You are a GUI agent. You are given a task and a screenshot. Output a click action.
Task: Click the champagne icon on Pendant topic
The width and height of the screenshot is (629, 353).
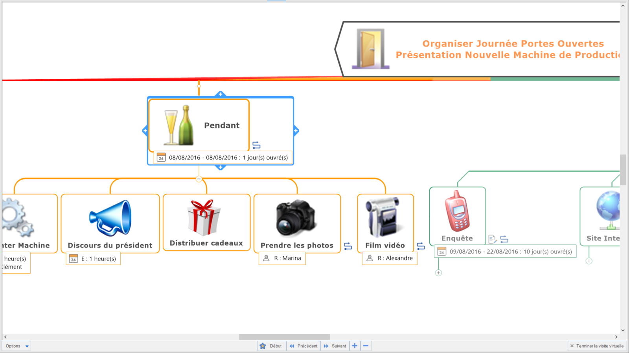tap(179, 126)
